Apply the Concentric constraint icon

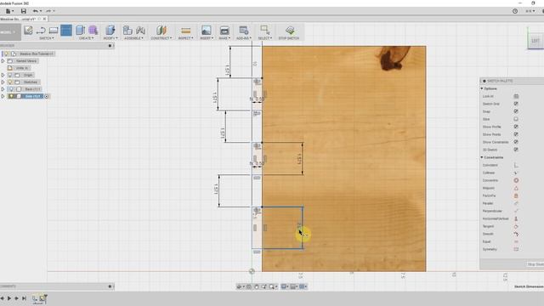coord(516,180)
